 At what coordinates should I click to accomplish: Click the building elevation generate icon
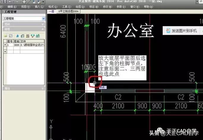coord(23,36)
